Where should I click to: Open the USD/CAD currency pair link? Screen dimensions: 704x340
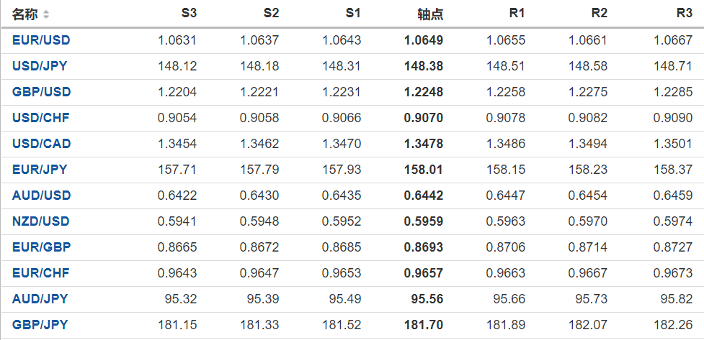[41, 144]
